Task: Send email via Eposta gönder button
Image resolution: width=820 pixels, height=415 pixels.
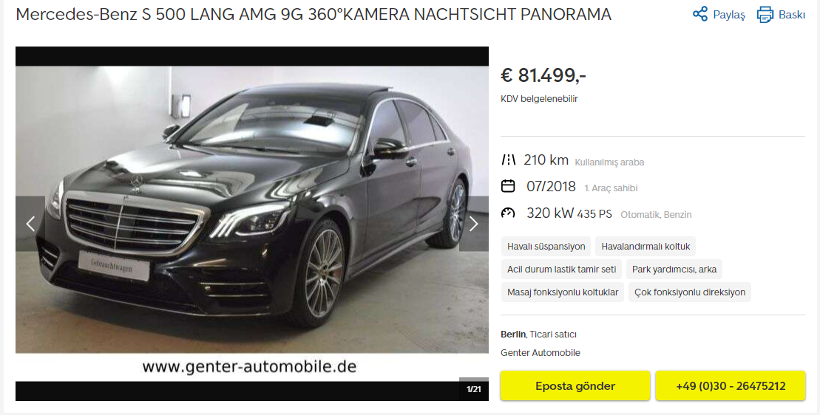Action: pos(575,385)
